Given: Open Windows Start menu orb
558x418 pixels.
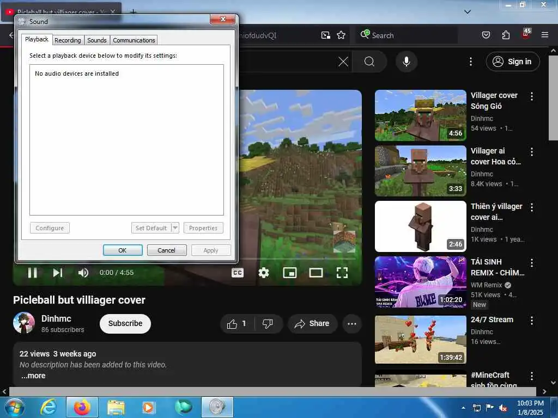Looking at the screenshot, I should 14,407.
